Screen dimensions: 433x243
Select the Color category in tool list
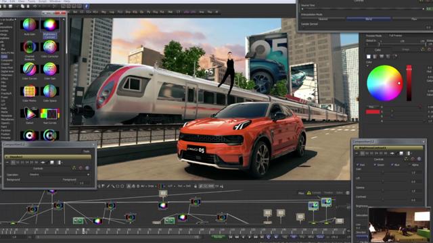pos(4,57)
